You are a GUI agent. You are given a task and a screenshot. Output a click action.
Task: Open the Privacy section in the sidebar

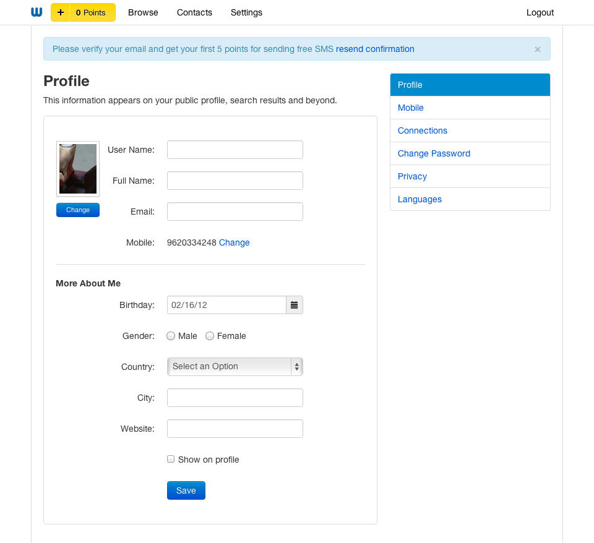pos(412,176)
